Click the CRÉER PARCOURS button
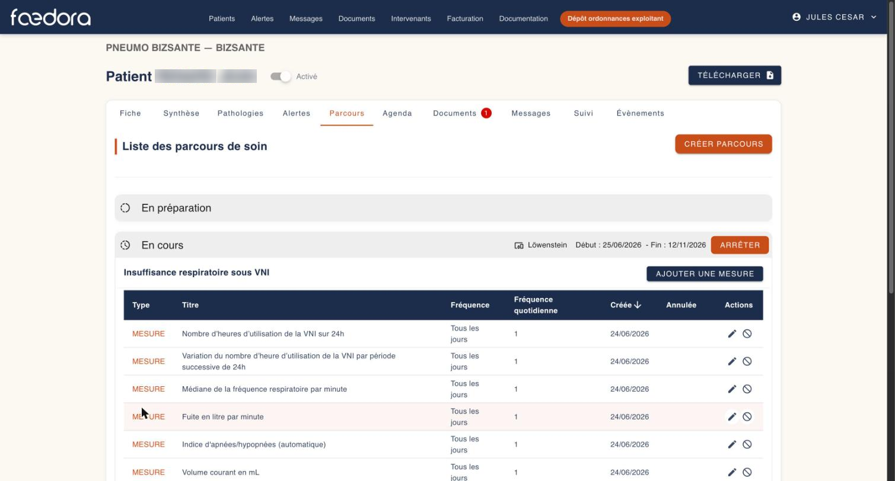 724,144
